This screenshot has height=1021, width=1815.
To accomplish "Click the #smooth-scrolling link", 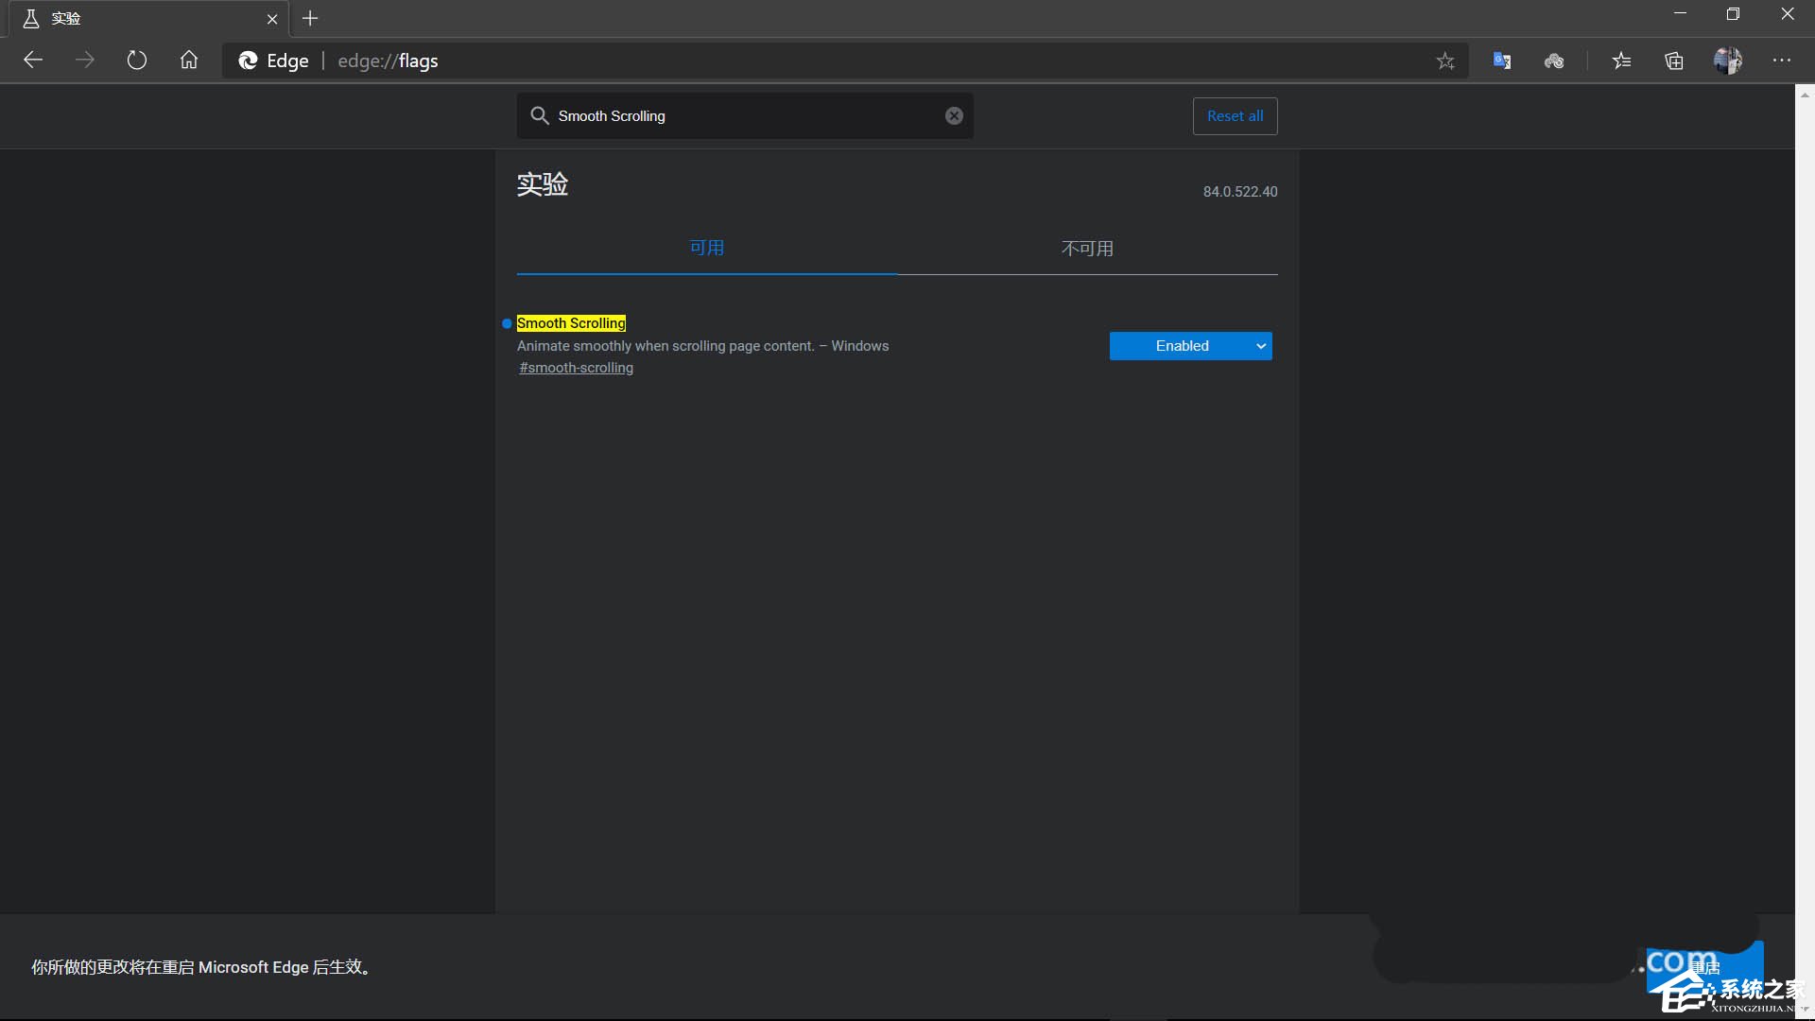I will coord(576,367).
